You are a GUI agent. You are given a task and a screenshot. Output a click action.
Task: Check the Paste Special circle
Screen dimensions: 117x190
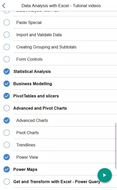[7, 22]
